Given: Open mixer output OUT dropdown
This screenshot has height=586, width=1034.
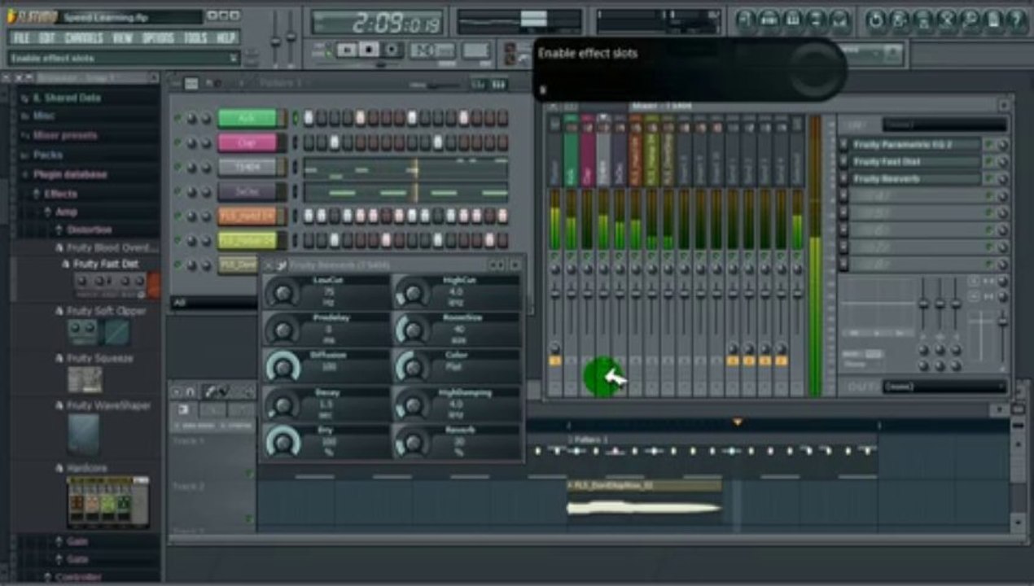Looking at the screenshot, I should (x=944, y=387).
